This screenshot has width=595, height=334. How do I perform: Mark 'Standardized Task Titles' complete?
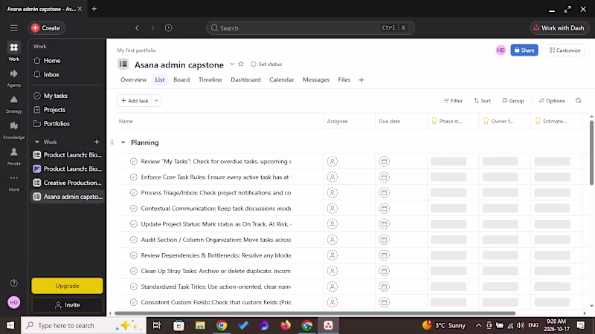[134, 286]
